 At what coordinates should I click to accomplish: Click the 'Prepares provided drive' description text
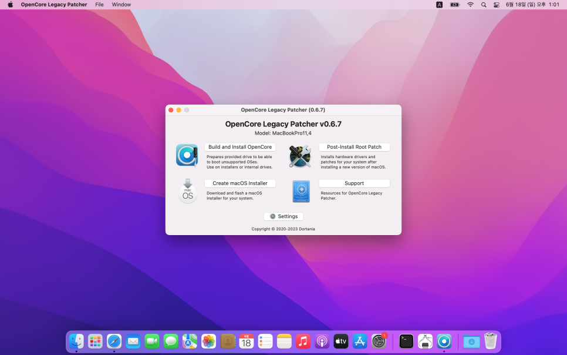239,162
